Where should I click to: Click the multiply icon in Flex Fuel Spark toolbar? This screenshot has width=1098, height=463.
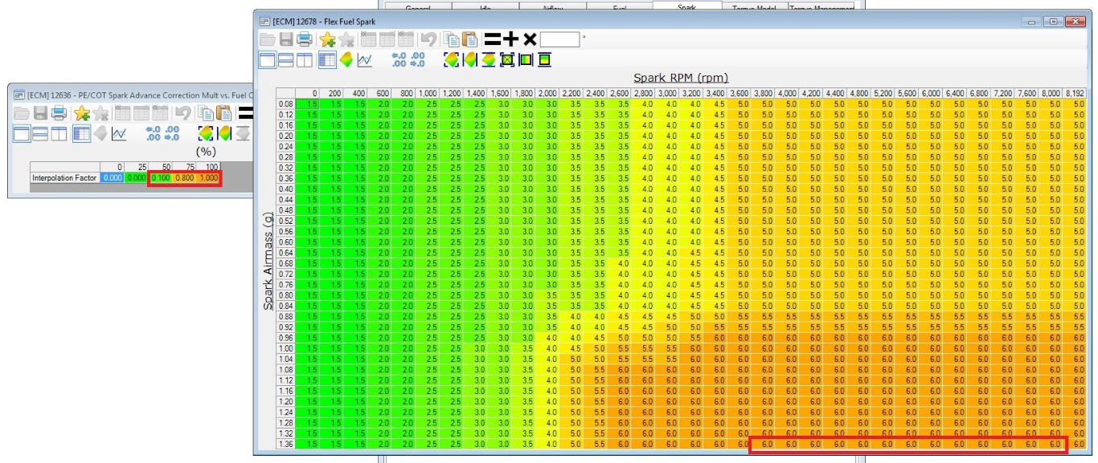[x=530, y=39]
